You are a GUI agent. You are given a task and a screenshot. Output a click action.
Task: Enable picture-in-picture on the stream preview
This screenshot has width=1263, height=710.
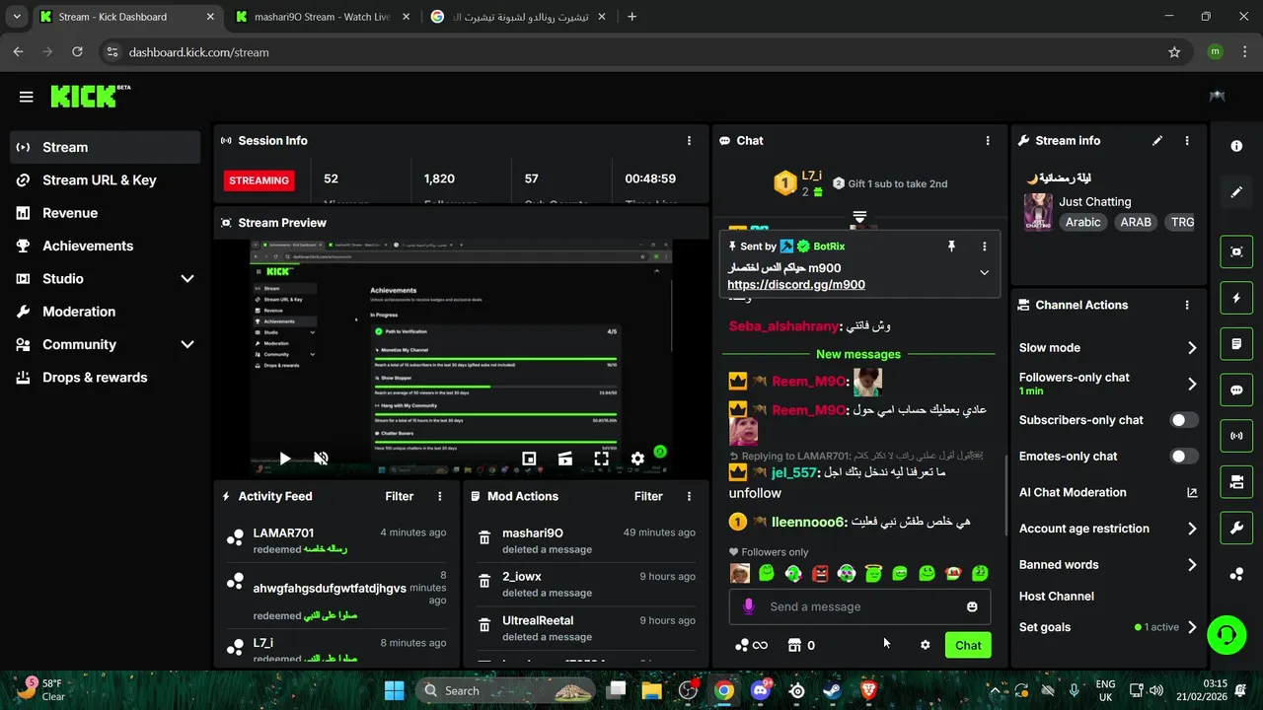click(x=529, y=459)
